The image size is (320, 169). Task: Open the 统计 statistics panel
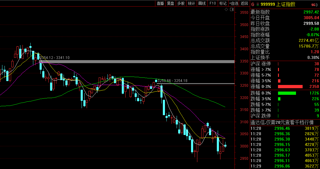[x=191, y=3]
